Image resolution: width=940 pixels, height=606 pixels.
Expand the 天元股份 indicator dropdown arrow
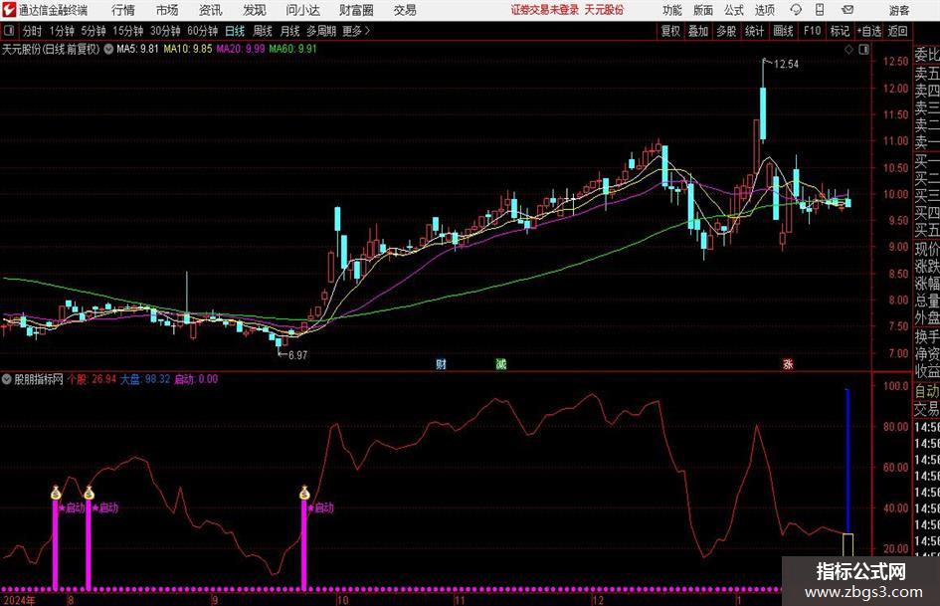point(108,49)
